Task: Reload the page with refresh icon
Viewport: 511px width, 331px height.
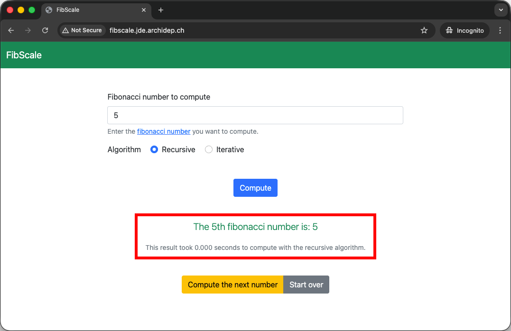Action: pos(45,30)
